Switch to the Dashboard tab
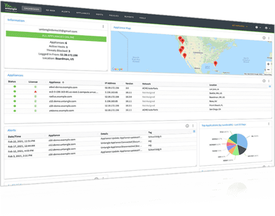This screenshot has width=275, height=216. [31, 9]
